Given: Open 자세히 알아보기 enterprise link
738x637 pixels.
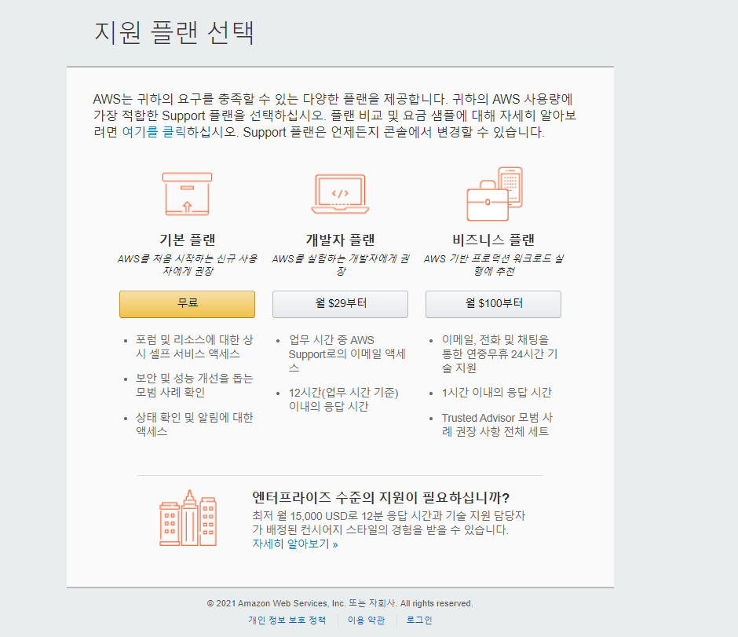Looking at the screenshot, I should [x=295, y=544].
